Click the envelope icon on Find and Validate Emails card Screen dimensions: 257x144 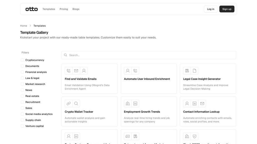[76, 71]
